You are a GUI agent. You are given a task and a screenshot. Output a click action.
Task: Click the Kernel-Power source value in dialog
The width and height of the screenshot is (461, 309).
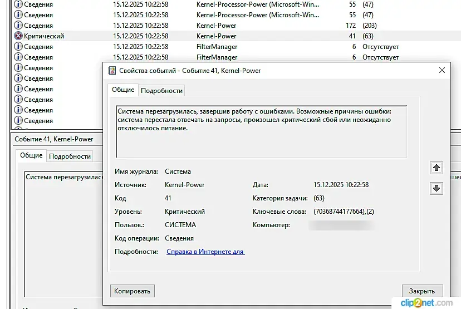(184, 185)
